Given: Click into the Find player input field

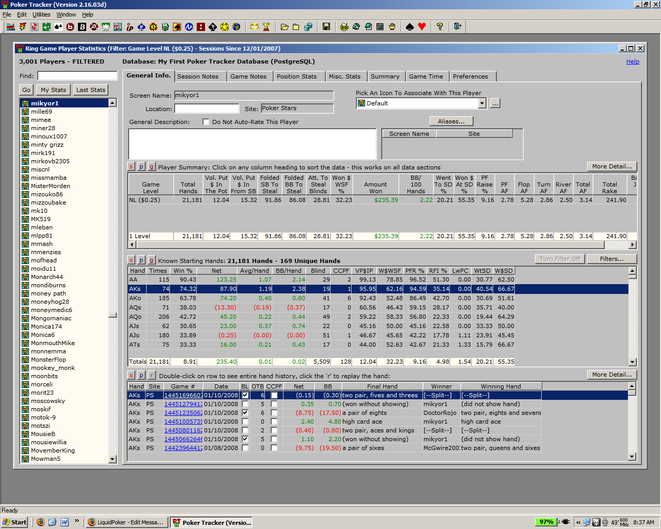Looking at the screenshot, I should [x=77, y=76].
